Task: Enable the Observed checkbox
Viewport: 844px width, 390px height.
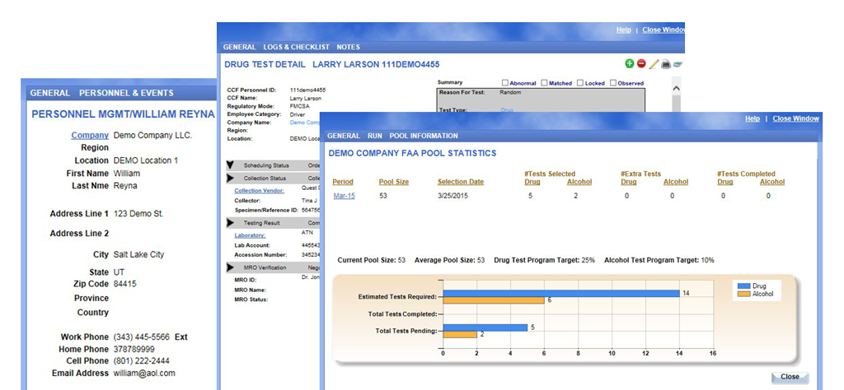Action: 612,83
